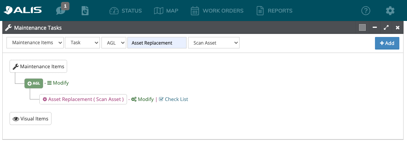This screenshot has height=149, width=407.
Task: Open the Scan Asset dropdown
Action: (214, 43)
